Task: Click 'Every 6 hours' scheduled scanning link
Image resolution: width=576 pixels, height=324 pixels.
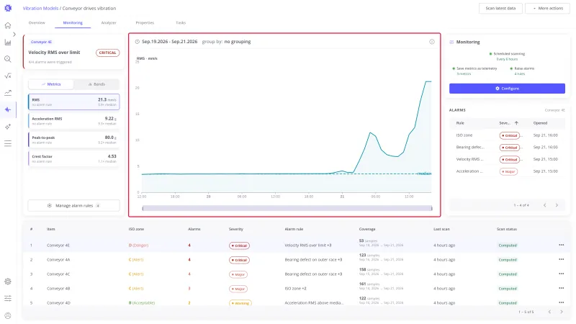Action: (x=507, y=59)
